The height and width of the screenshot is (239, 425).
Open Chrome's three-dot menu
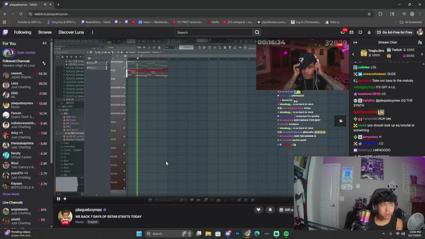tap(420, 14)
